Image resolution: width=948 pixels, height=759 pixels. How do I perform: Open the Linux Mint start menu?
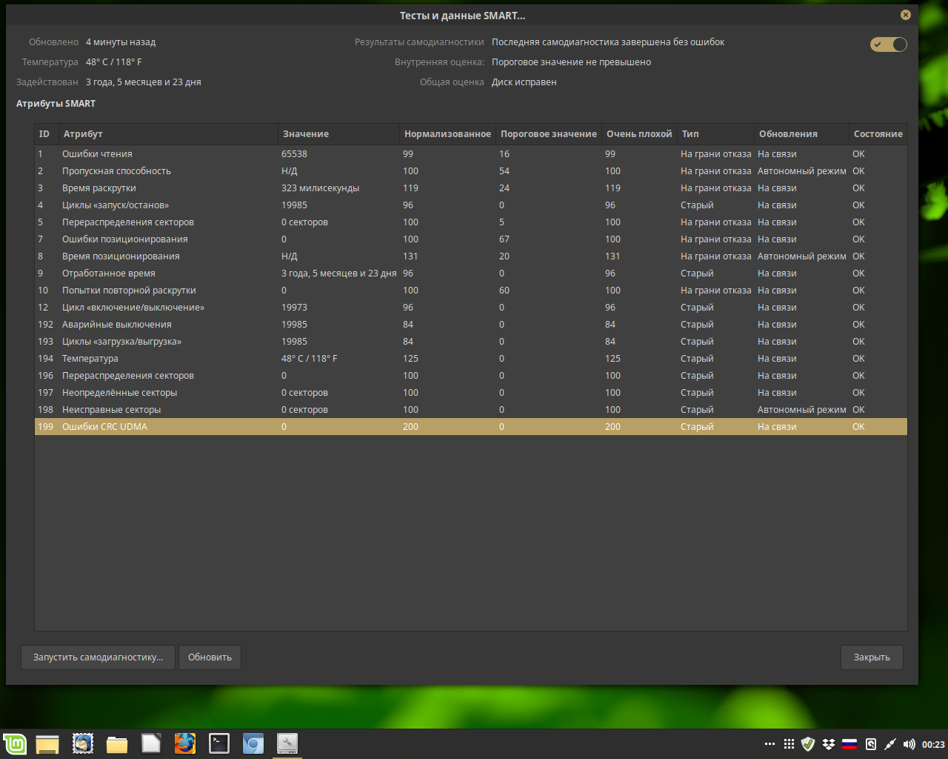coord(14,744)
